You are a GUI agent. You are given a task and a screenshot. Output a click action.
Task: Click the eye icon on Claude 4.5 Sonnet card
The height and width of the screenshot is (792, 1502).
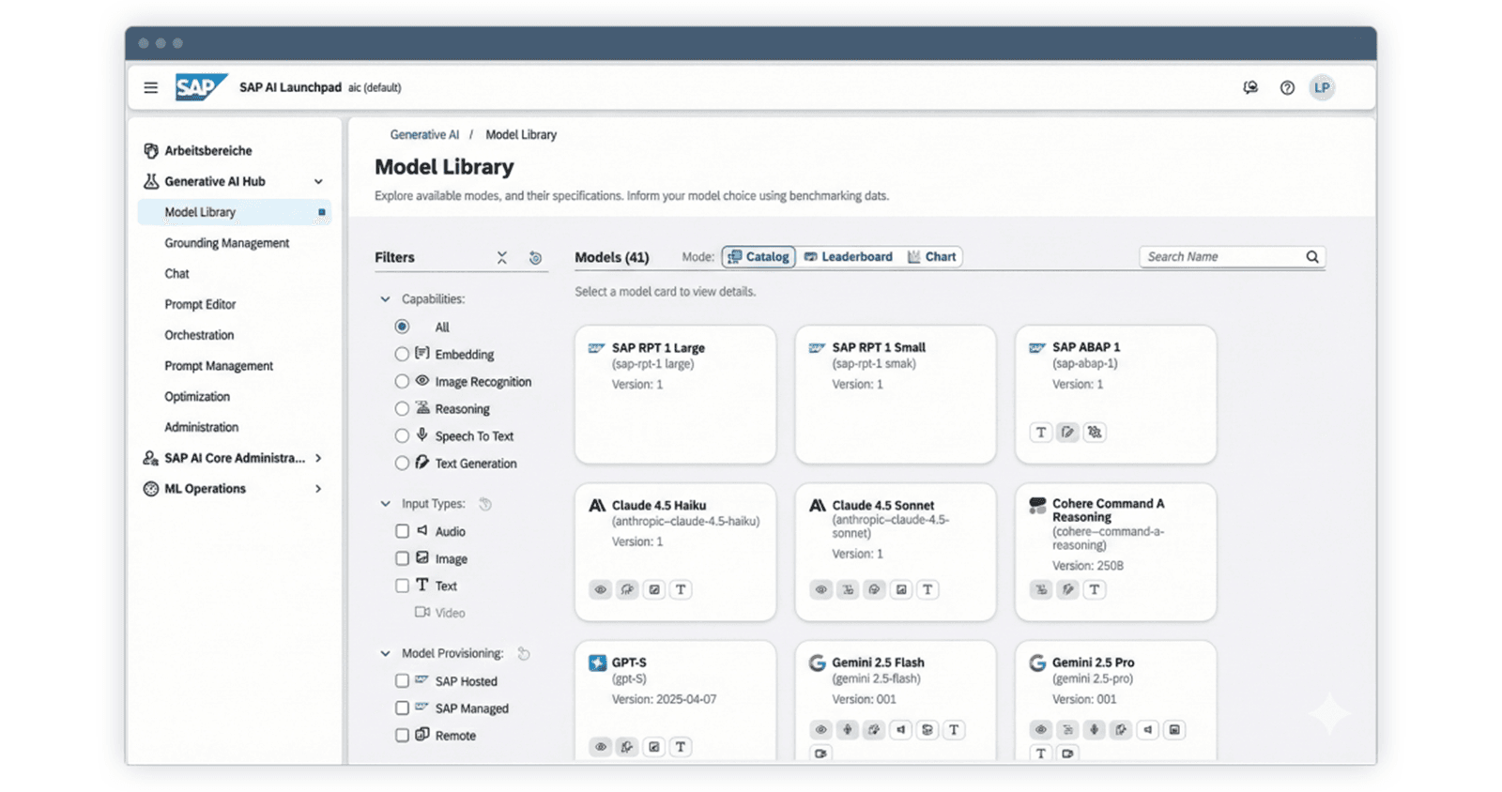tap(820, 589)
